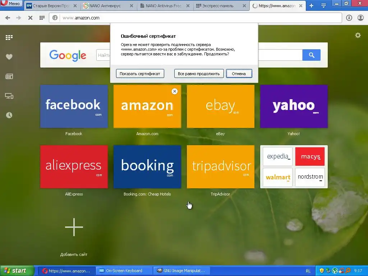Focus the address bar with www.amazon.com
Viewport: 368px width, 276px height.
tap(195, 18)
